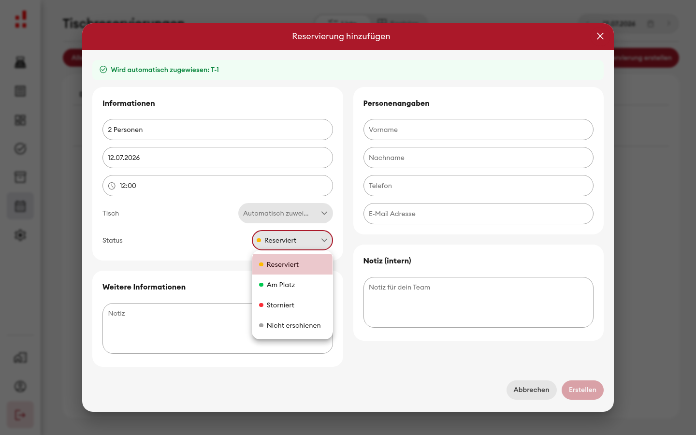The height and width of the screenshot is (435, 696).
Task: Click the clock icon in the time field
Action: 112,186
